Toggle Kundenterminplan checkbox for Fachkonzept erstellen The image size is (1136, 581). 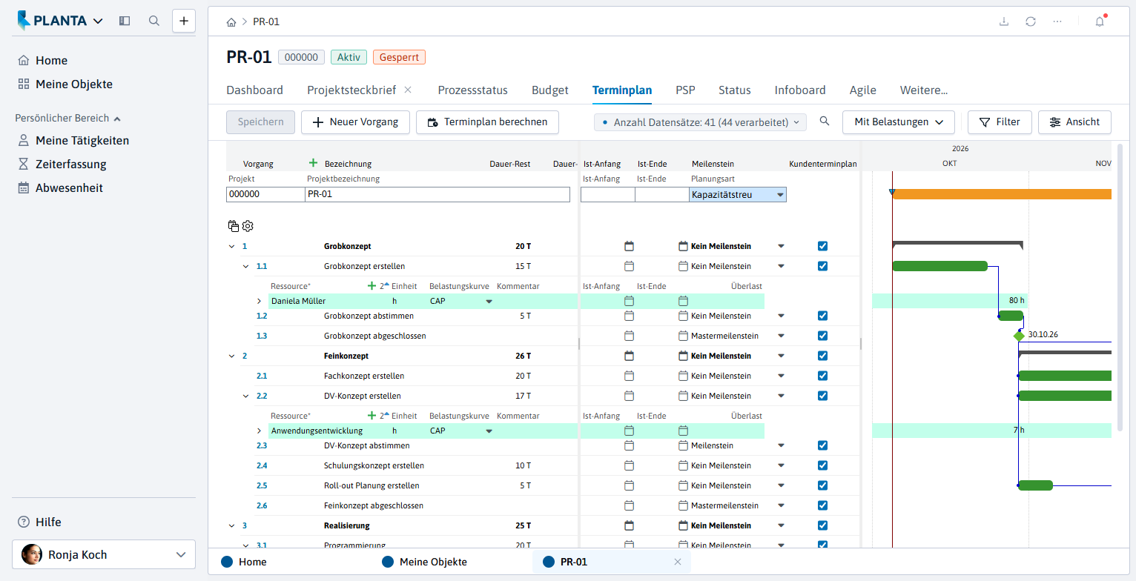822,376
